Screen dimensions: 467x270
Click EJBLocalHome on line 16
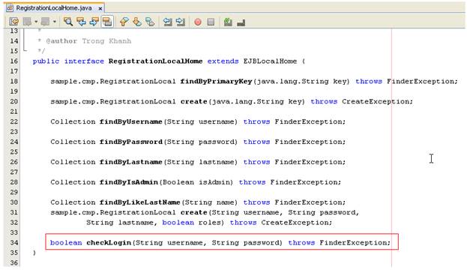pos(270,61)
